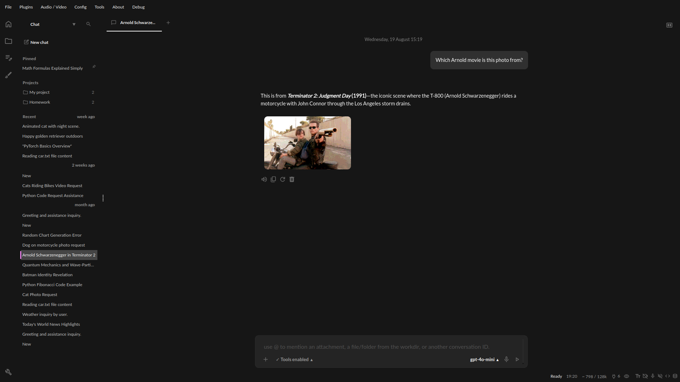Click the Ready status label
Viewport: 680px width, 382px height.
(x=556, y=376)
